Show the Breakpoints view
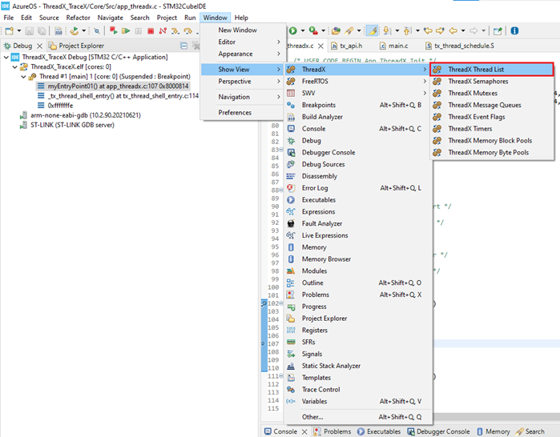 point(358,105)
